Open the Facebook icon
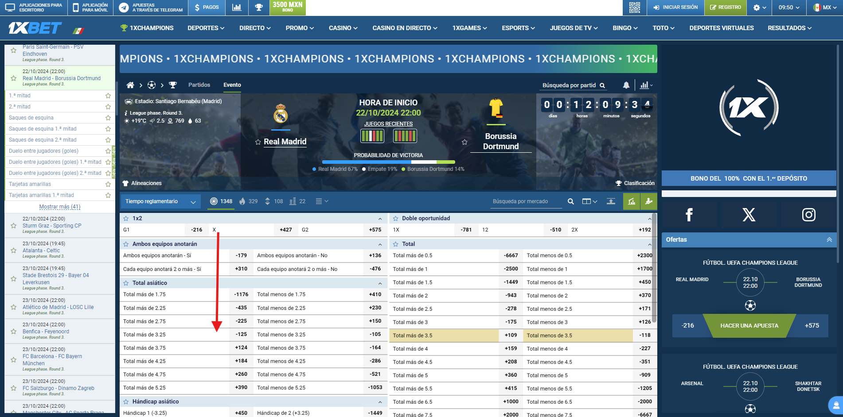This screenshot has height=417, width=843. click(689, 215)
